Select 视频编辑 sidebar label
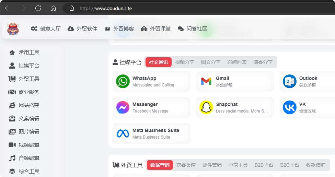The width and height of the screenshot is (335, 177). coord(29,145)
